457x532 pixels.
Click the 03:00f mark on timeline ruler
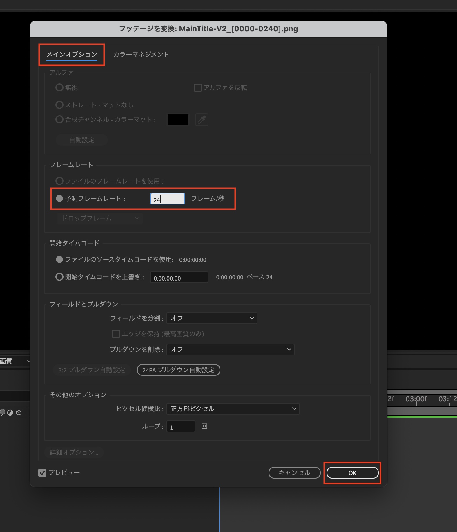pos(416,400)
